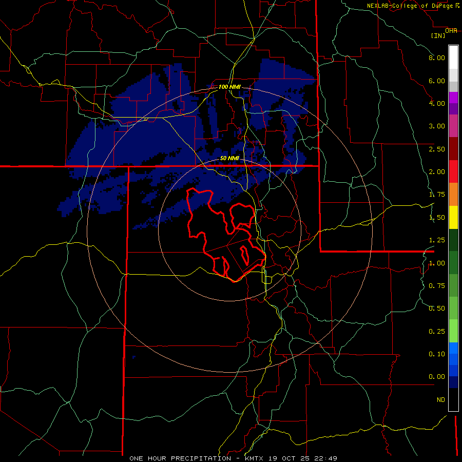The image size is (462, 462).
Task: Click the 0.75 scale value
Action: (x=437, y=286)
